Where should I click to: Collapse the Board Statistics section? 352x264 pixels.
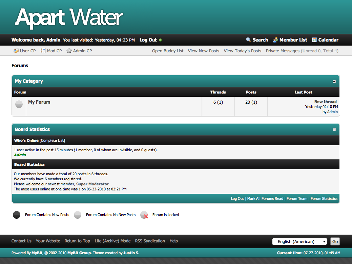(x=334, y=130)
